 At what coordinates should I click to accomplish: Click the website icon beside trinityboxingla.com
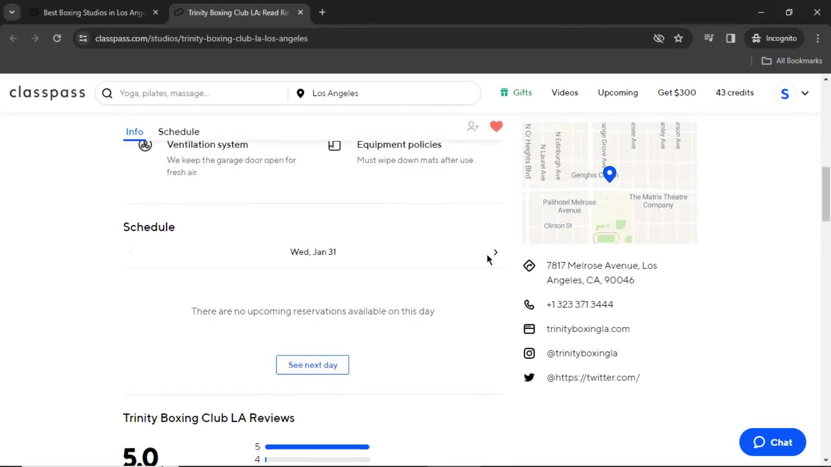pos(529,329)
